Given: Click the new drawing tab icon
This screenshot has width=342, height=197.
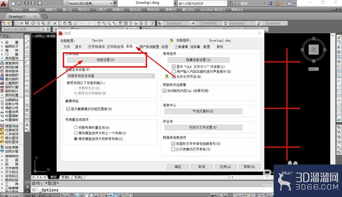Looking at the screenshot, I should coord(44,16).
